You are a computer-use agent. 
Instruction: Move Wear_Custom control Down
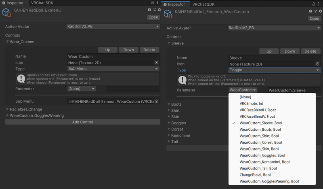128,50
